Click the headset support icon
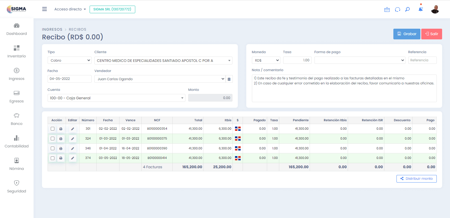Image resolution: width=450 pixels, height=218 pixels. 398,10
